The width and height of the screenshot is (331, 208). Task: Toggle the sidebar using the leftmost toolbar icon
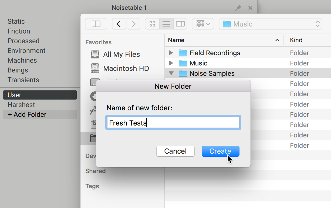coord(96,24)
